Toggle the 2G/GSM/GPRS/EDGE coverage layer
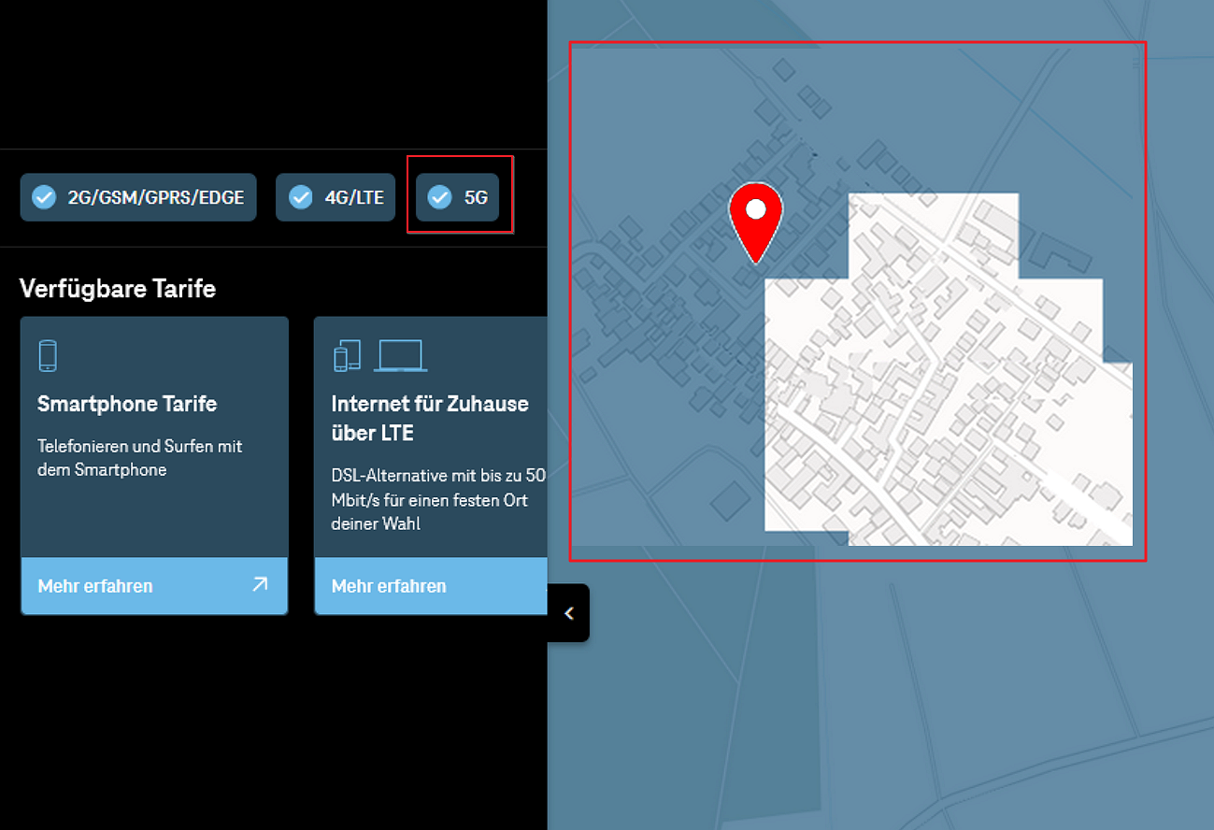The height and width of the screenshot is (830, 1214). (x=138, y=197)
